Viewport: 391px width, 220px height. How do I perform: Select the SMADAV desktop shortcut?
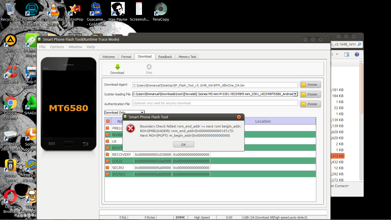point(31,106)
